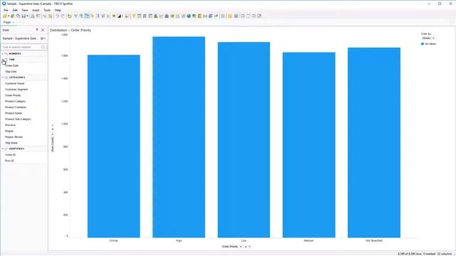Open the View menu

25,10
